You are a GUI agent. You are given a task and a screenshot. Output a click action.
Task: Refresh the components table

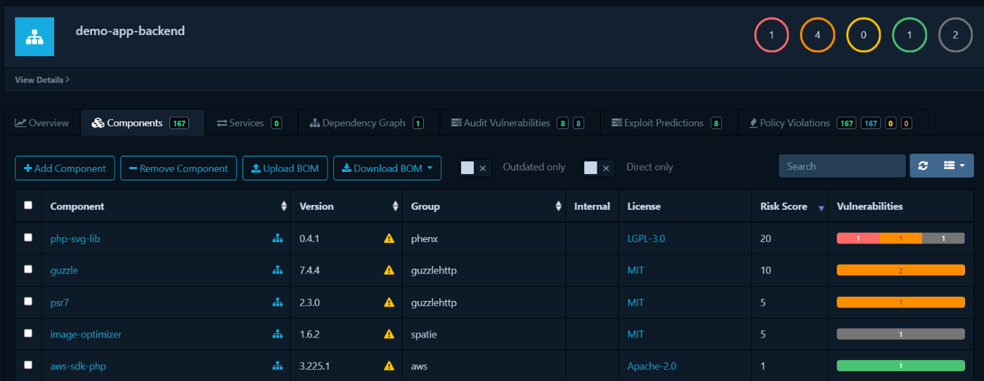tap(923, 166)
